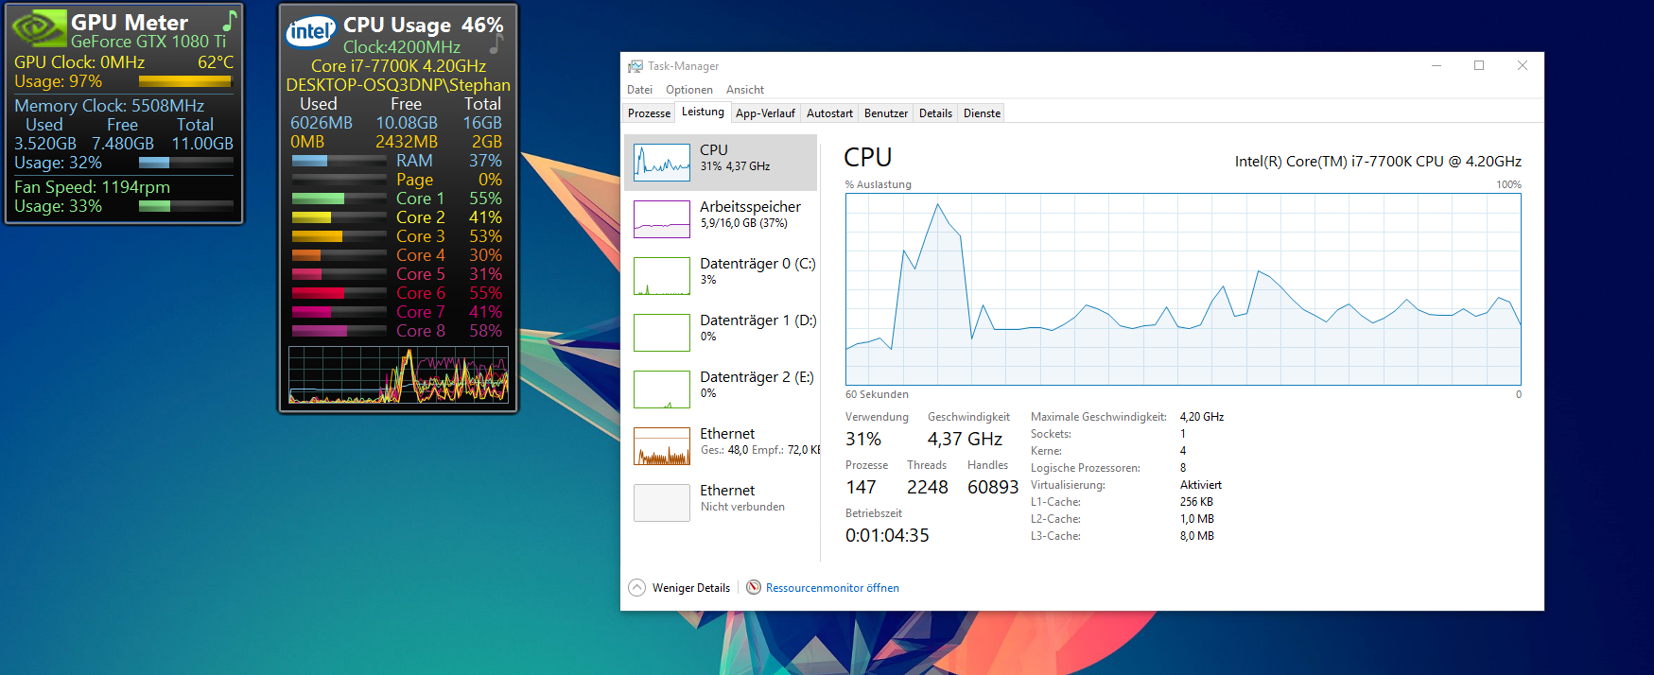
Task: Click the GeForce GTX 1080 Ti label
Action: 148,42
